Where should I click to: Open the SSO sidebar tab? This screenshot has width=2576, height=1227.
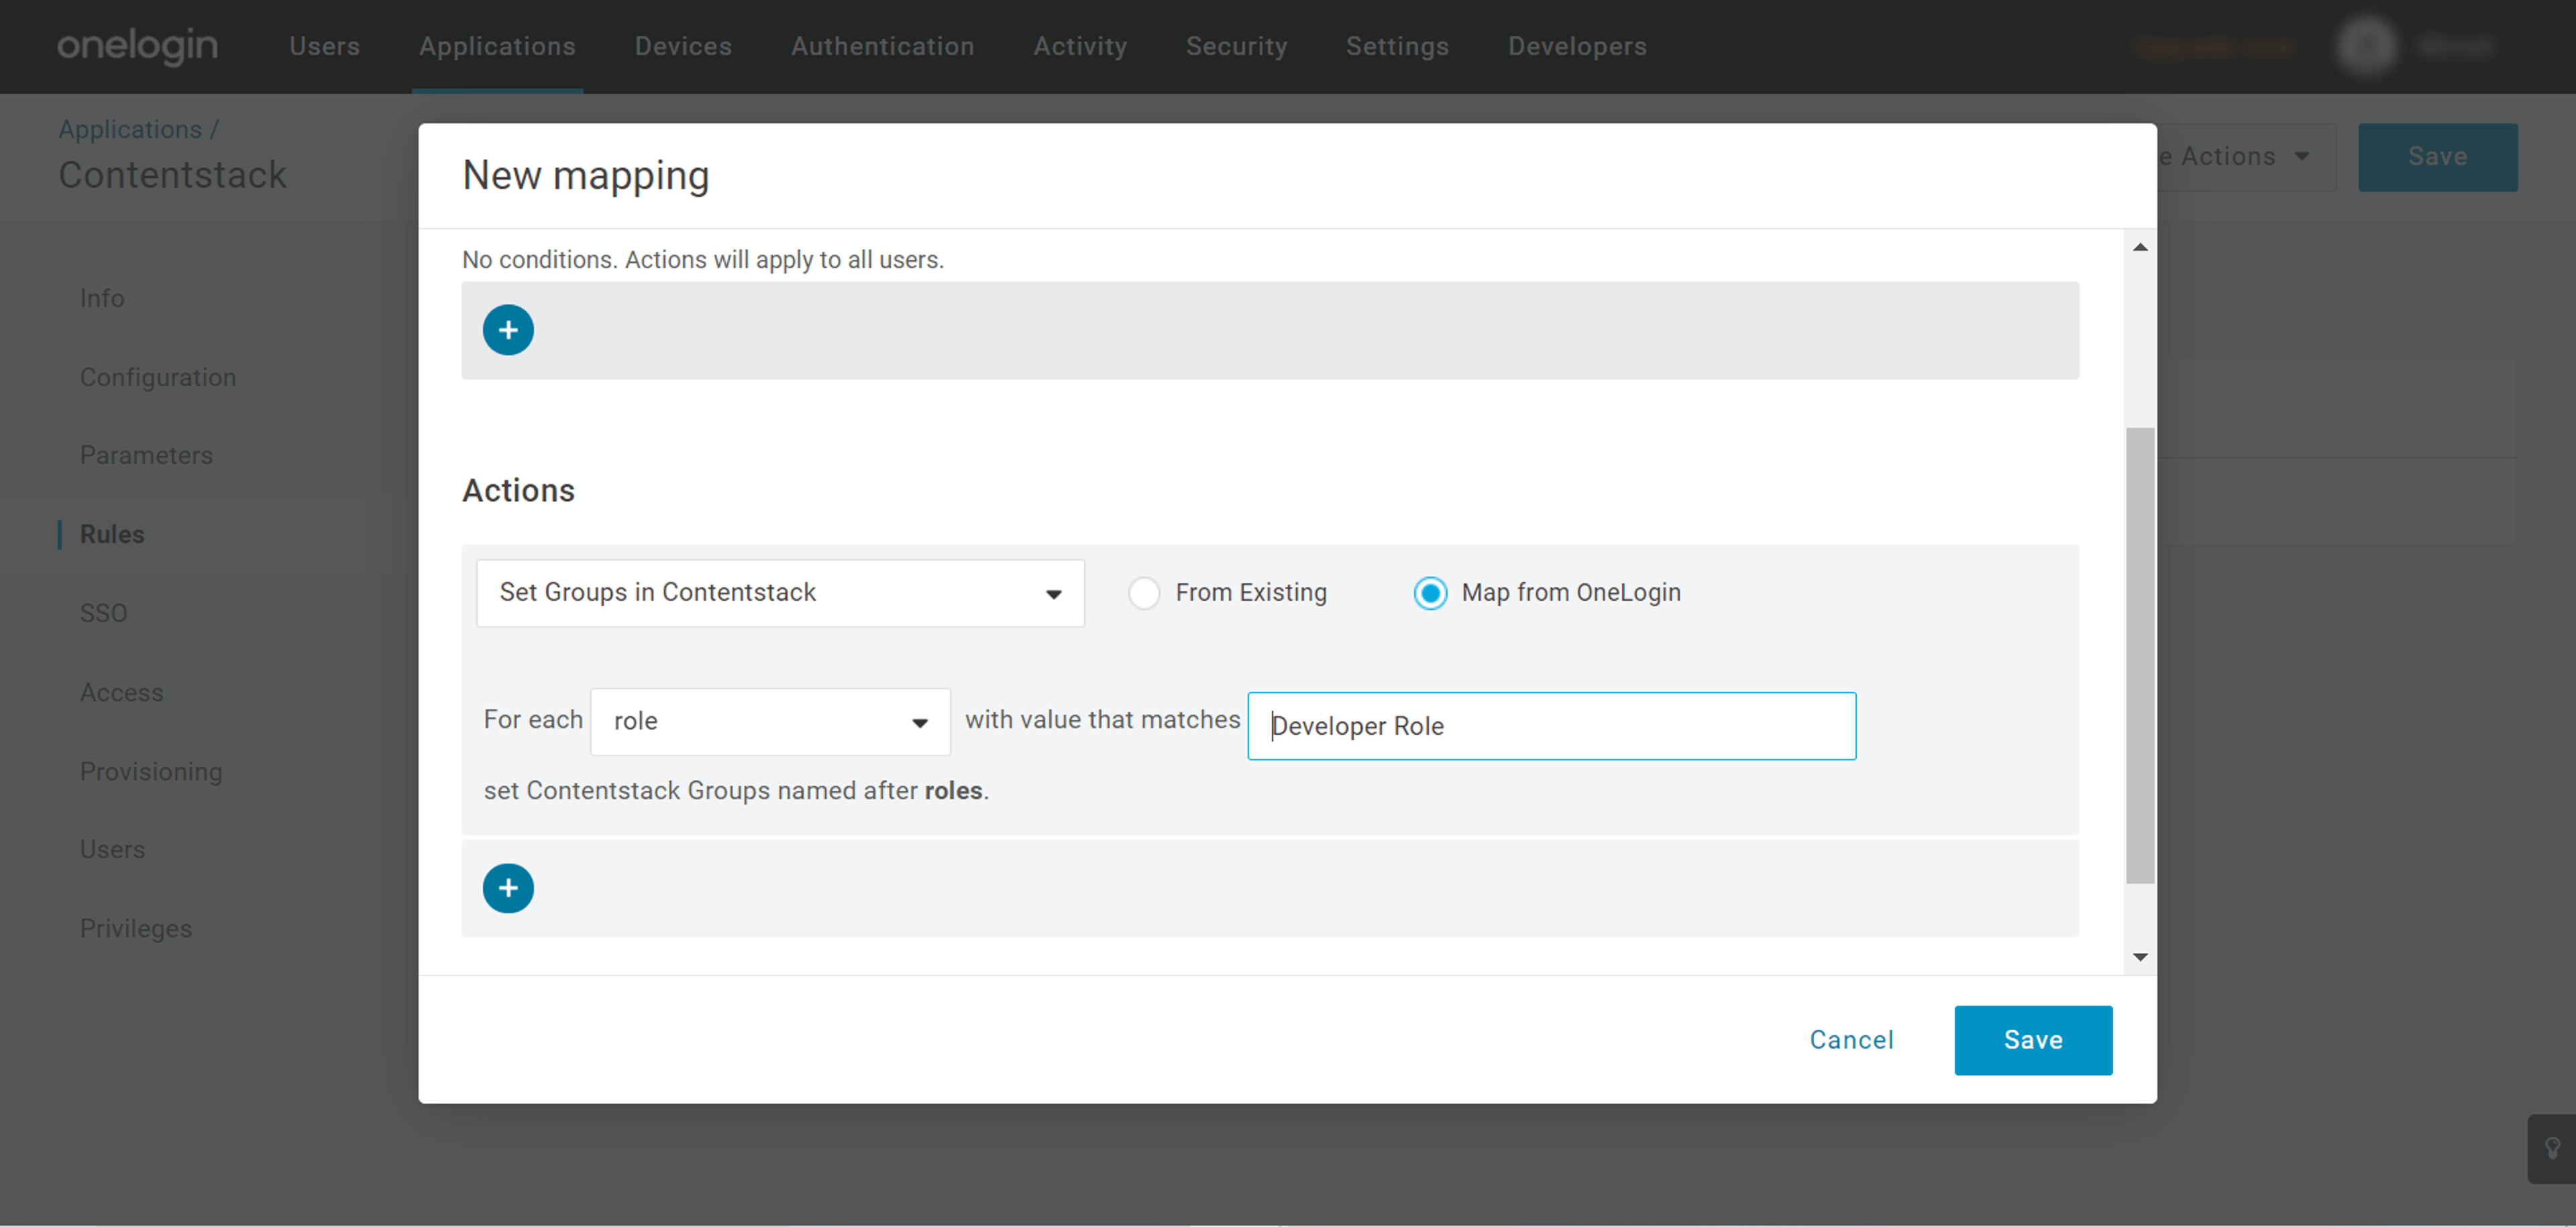click(x=103, y=613)
